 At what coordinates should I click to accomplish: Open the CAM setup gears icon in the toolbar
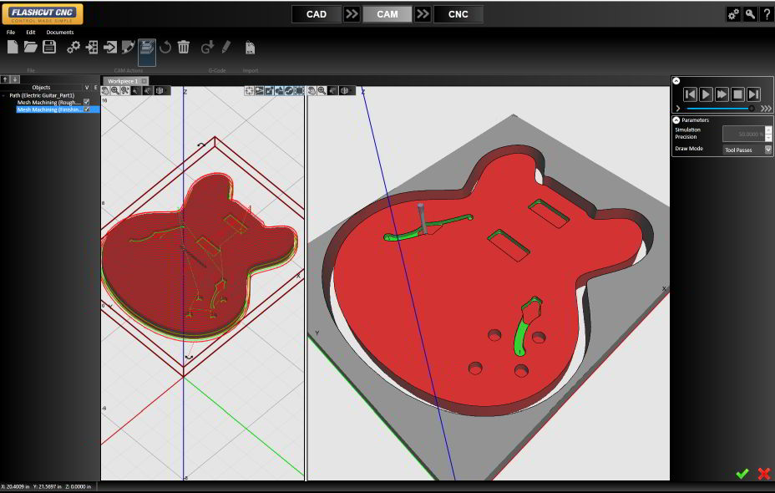point(73,48)
